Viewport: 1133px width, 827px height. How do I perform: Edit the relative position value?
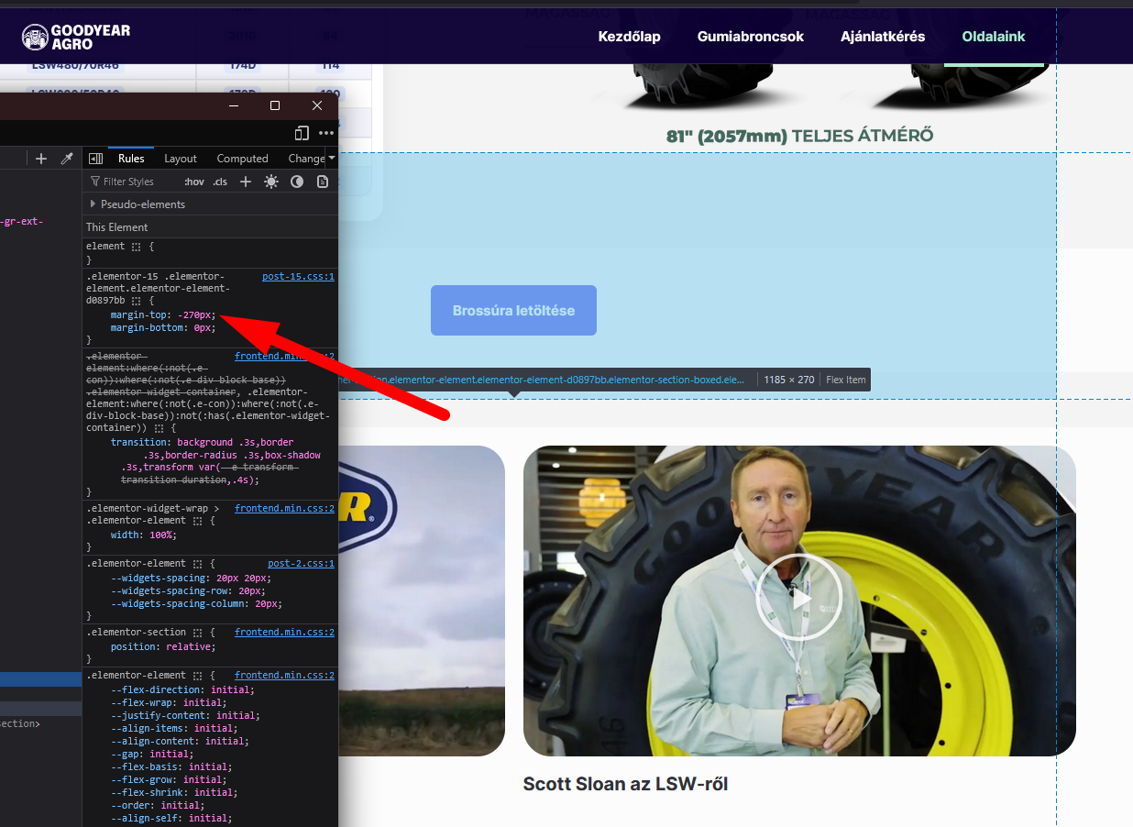189,646
